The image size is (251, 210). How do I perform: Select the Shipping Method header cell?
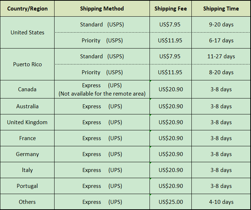tap(102, 9)
